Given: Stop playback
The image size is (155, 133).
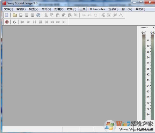Looking at the screenshot, I should click(40, 22).
